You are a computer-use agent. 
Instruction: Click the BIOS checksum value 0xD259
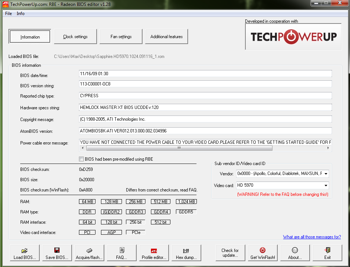(x=86, y=169)
